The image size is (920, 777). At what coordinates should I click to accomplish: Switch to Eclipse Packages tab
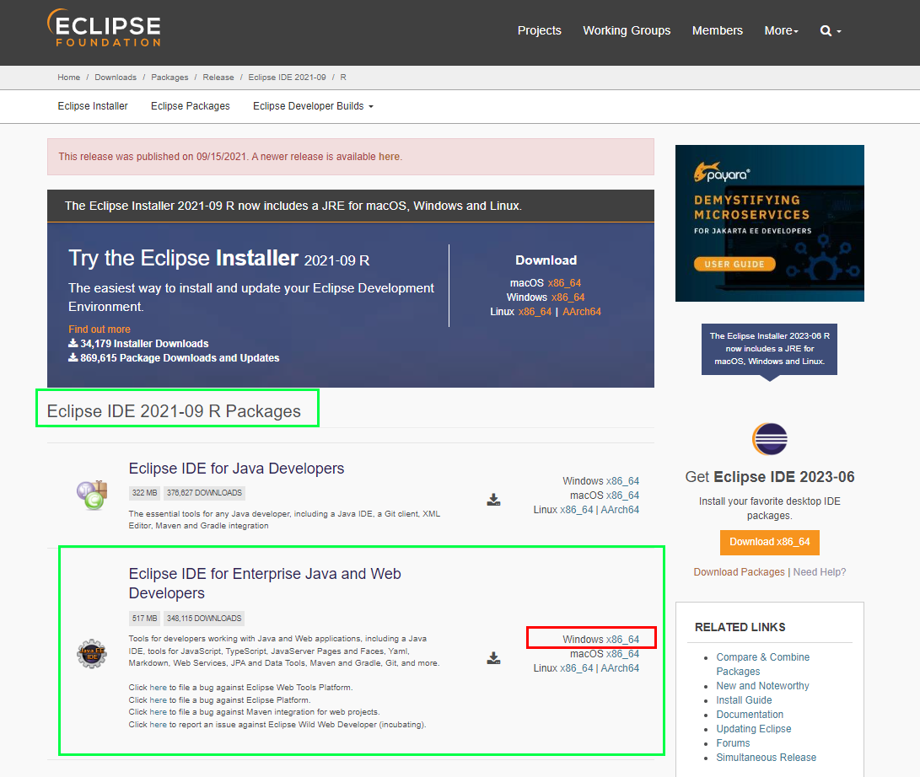[x=190, y=106]
